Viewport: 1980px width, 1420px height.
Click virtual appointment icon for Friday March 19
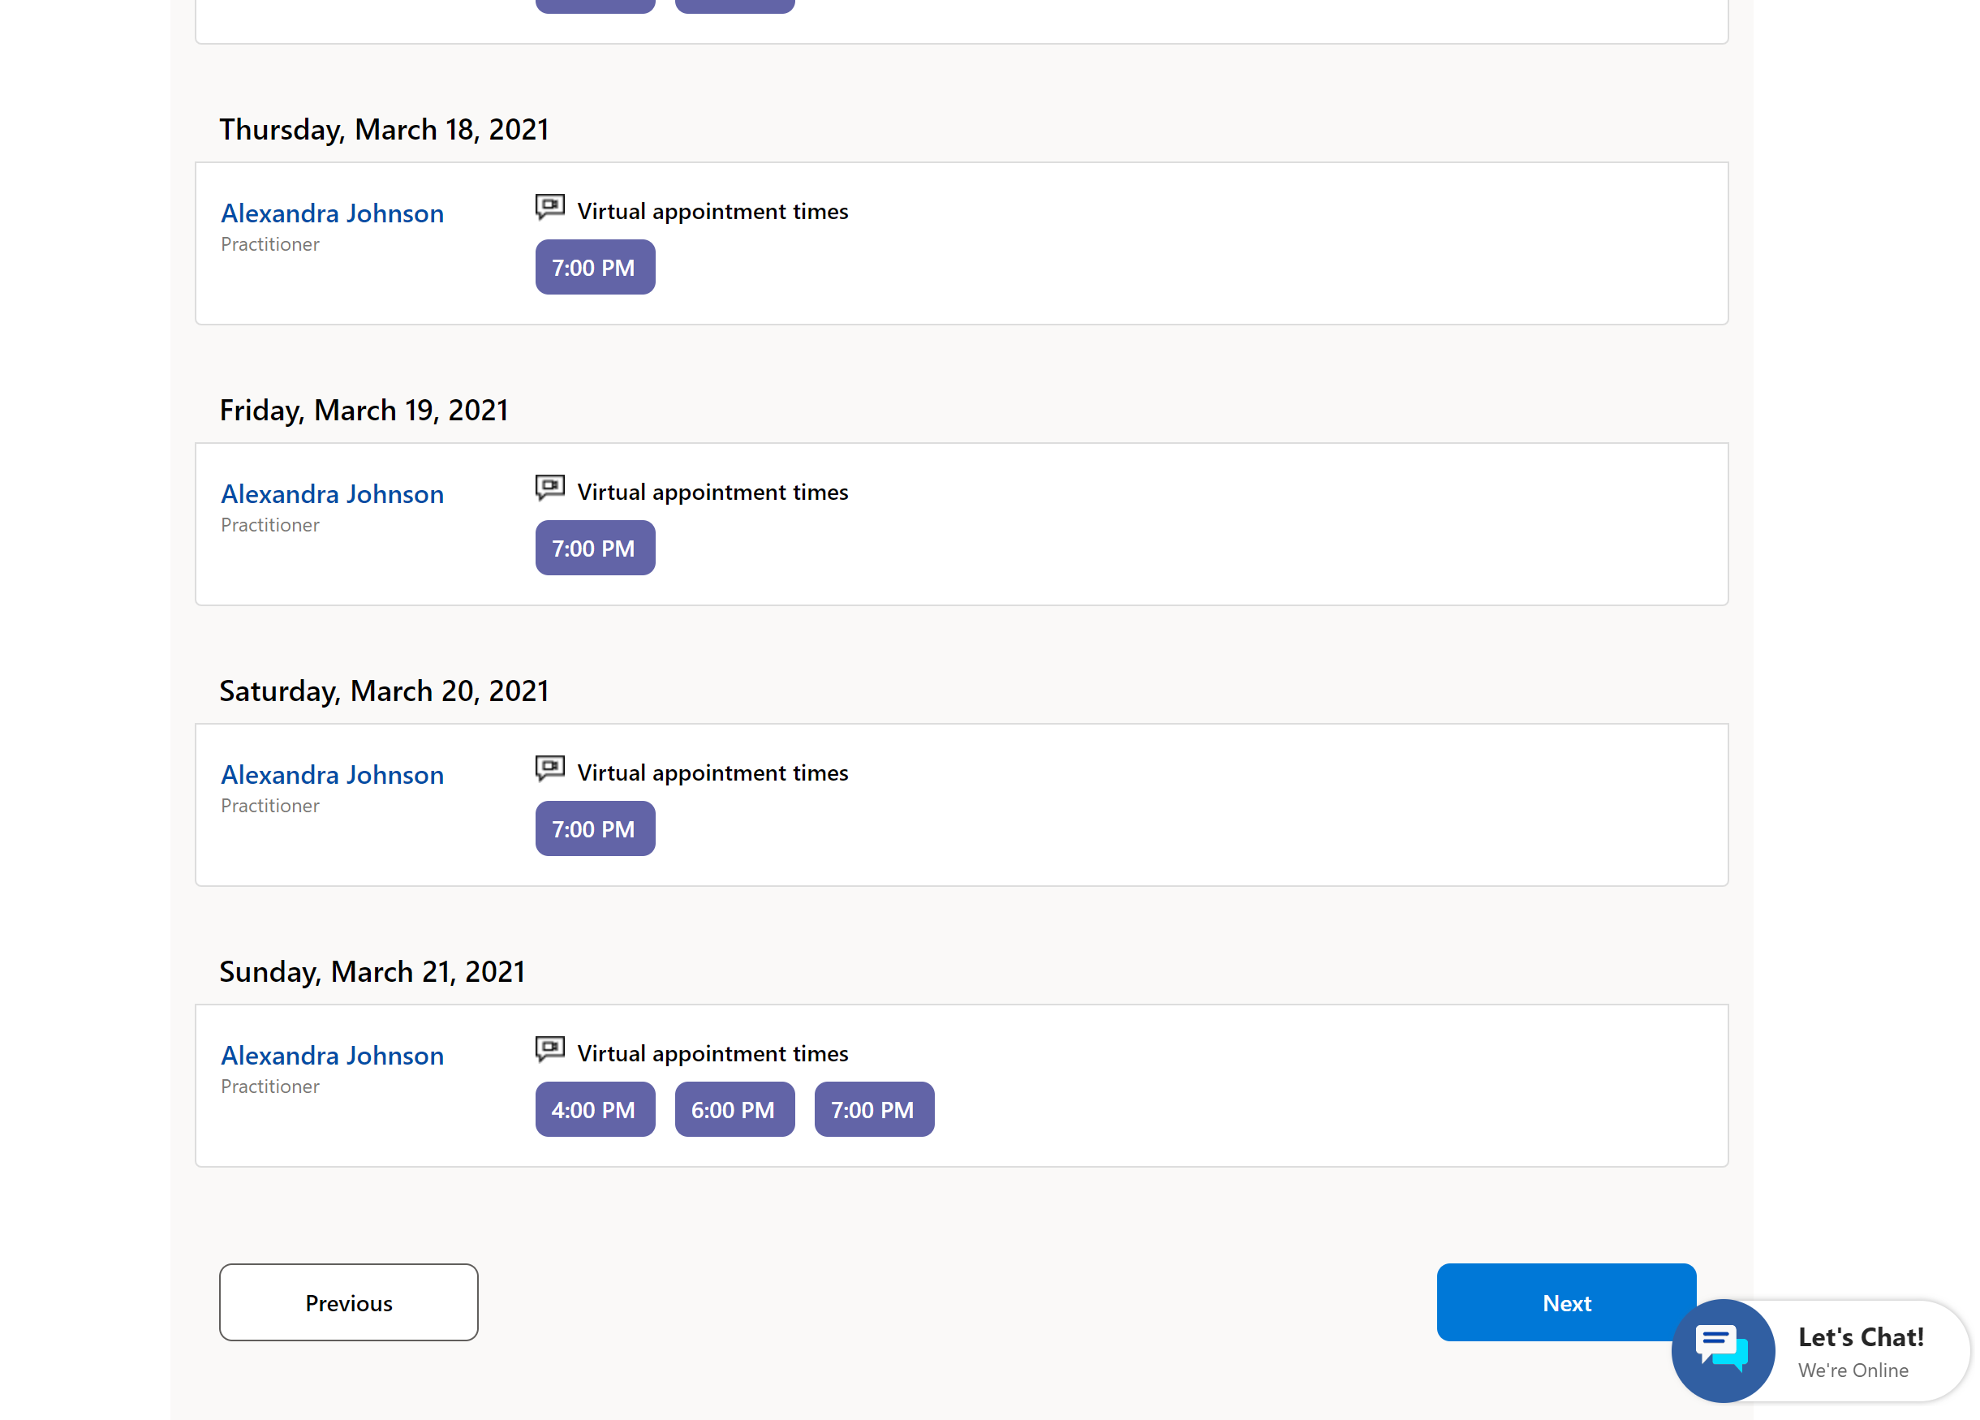point(550,488)
